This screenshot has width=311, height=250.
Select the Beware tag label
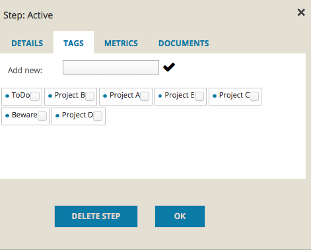[24, 115]
